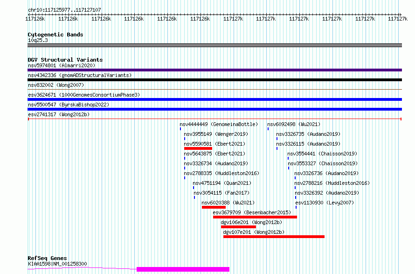415x274 pixels.
Task: Open the esv1130930 (Levy2007) label
Action: coord(325,203)
